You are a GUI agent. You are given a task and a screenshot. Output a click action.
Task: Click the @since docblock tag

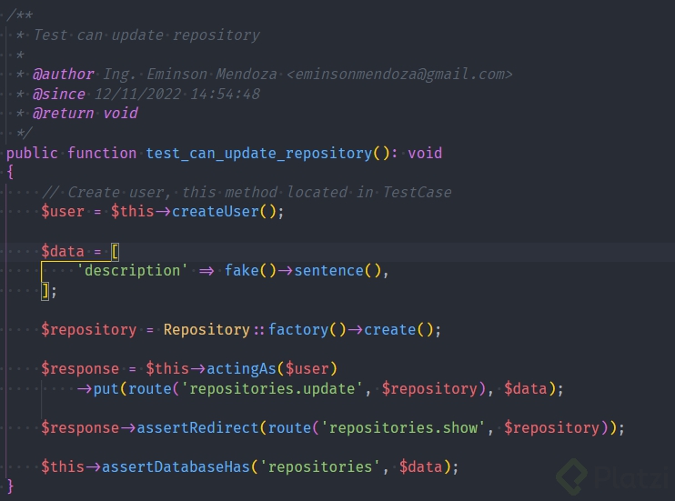pyautogui.click(x=59, y=94)
